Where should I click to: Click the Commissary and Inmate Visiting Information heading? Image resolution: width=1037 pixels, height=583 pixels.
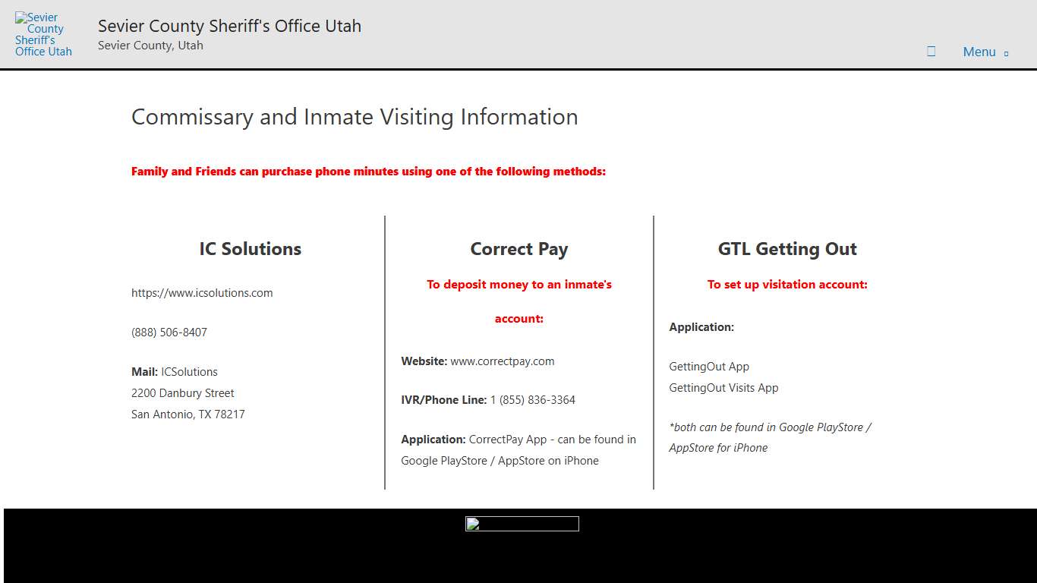(355, 117)
